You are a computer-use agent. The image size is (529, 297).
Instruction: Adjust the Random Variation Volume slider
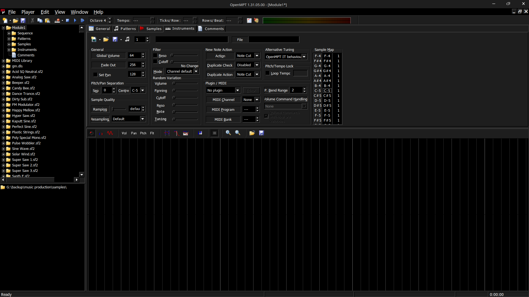[174, 83]
